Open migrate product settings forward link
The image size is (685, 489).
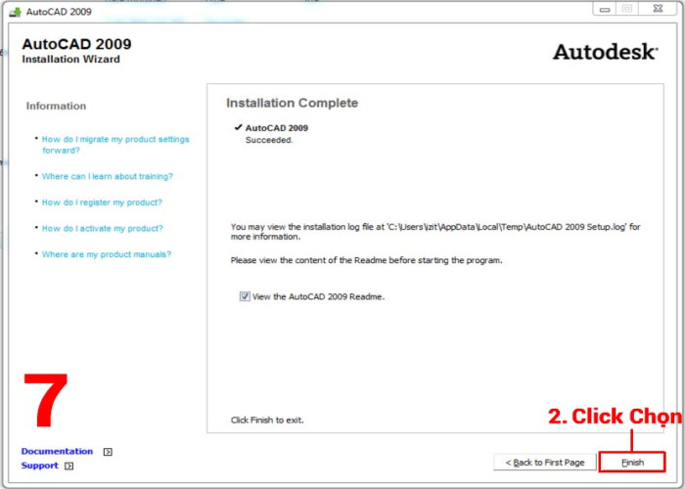click(x=115, y=145)
